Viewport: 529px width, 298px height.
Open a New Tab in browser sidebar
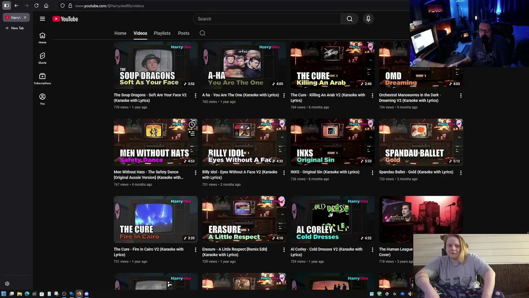(14, 28)
